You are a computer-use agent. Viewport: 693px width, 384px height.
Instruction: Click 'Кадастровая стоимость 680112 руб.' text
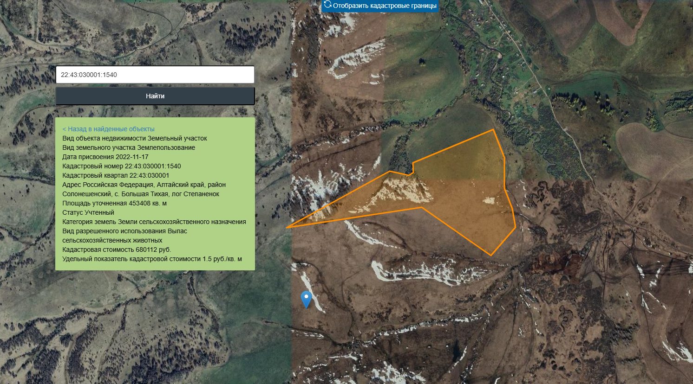pos(117,250)
